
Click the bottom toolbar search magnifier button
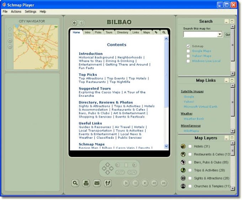(x=75, y=183)
